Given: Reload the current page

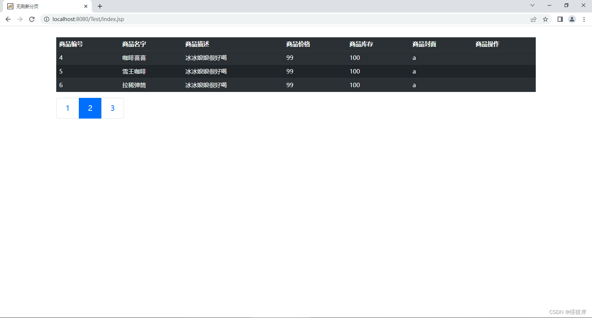Looking at the screenshot, I should (32, 19).
